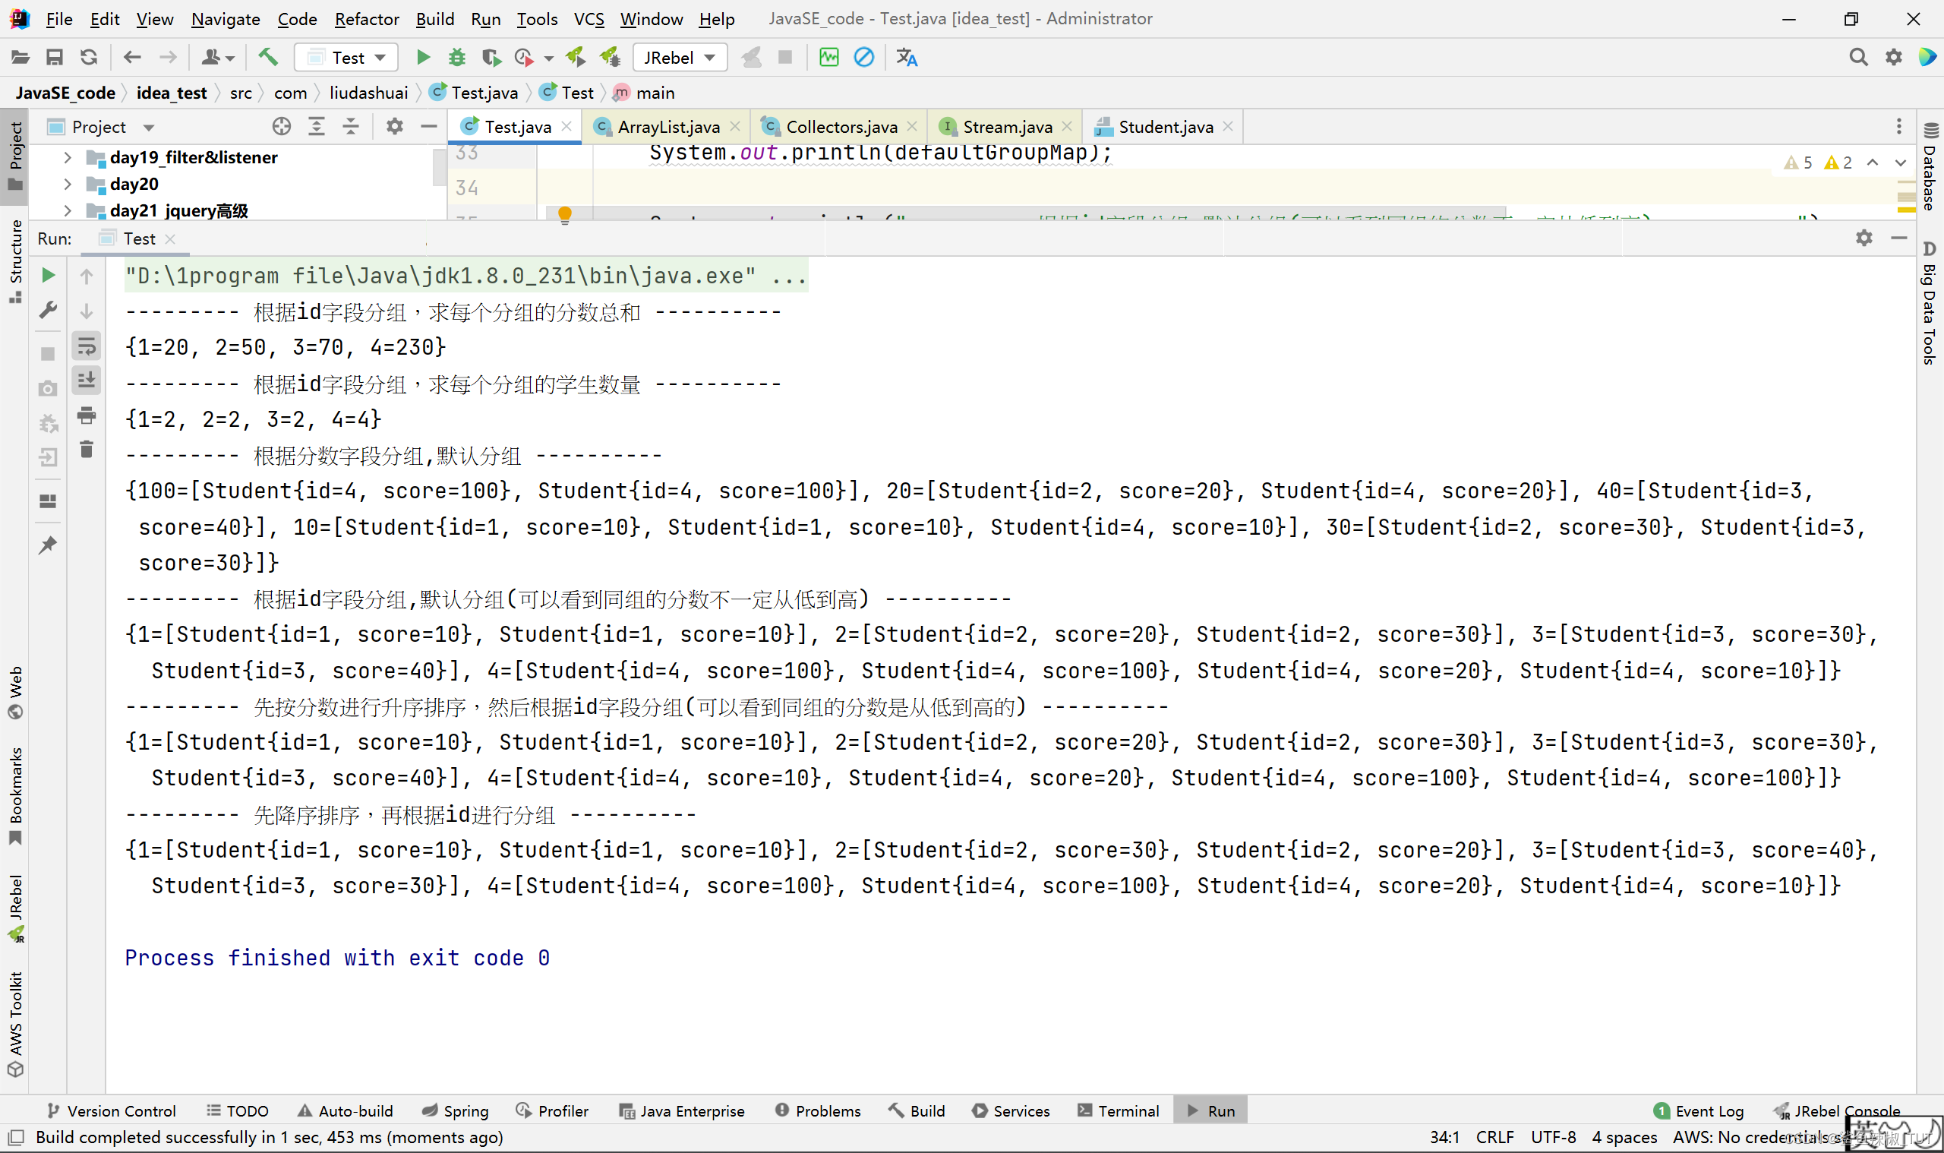The height and width of the screenshot is (1153, 1944).
Task: Switch to the Collectors.java editor tab
Action: [x=841, y=127]
